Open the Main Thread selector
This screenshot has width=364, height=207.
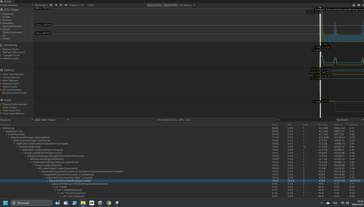[53, 120]
